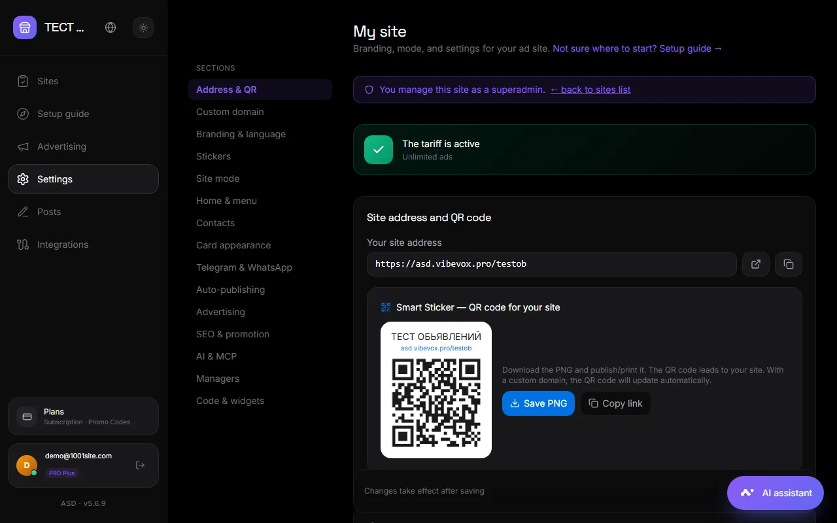Click the asd.vibevox.pro/testob sticker link
Image resolution: width=837 pixels, height=523 pixels.
click(x=436, y=348)
